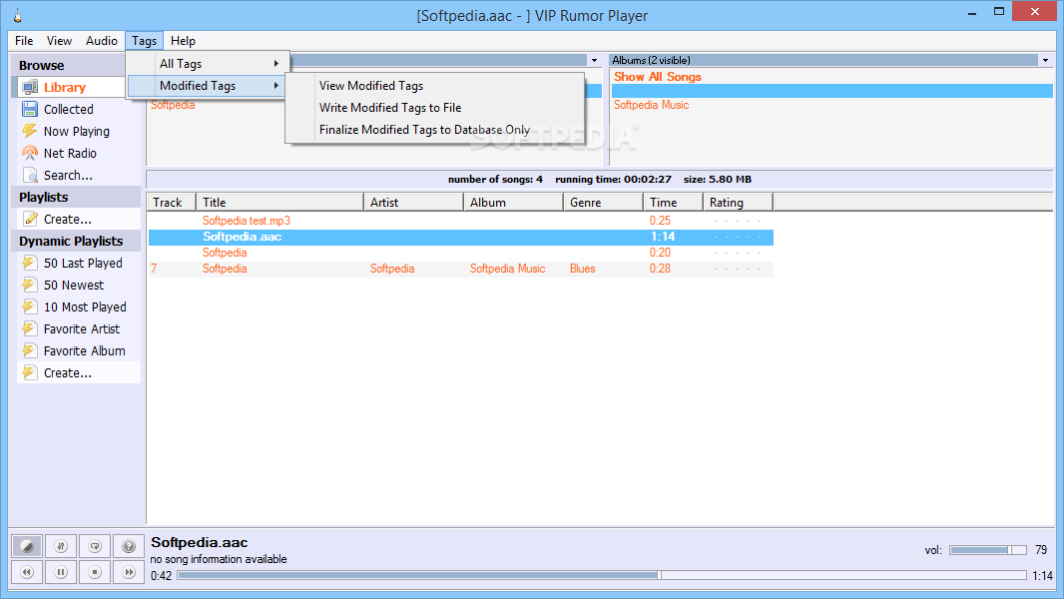Sort by the Genre column header
Image resolution: width=1064 pixels, height=599 pixels.
pos(603,202)
